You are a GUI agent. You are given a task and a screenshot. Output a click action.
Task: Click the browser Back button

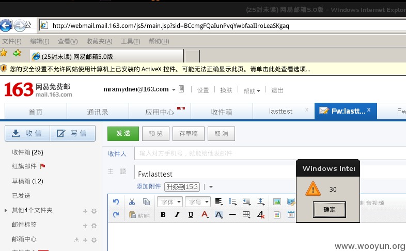6,25
